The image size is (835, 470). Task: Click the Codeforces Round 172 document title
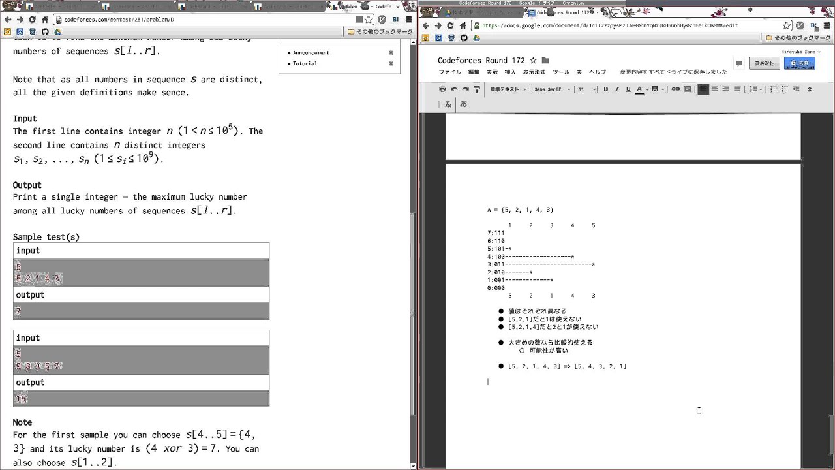[x=481, y=61]
